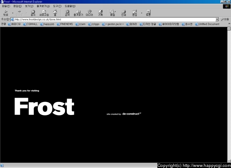This screenshot has width=231, height=168.
Task: Click the 이동 Go button
Action: click(x=225, y=19)
